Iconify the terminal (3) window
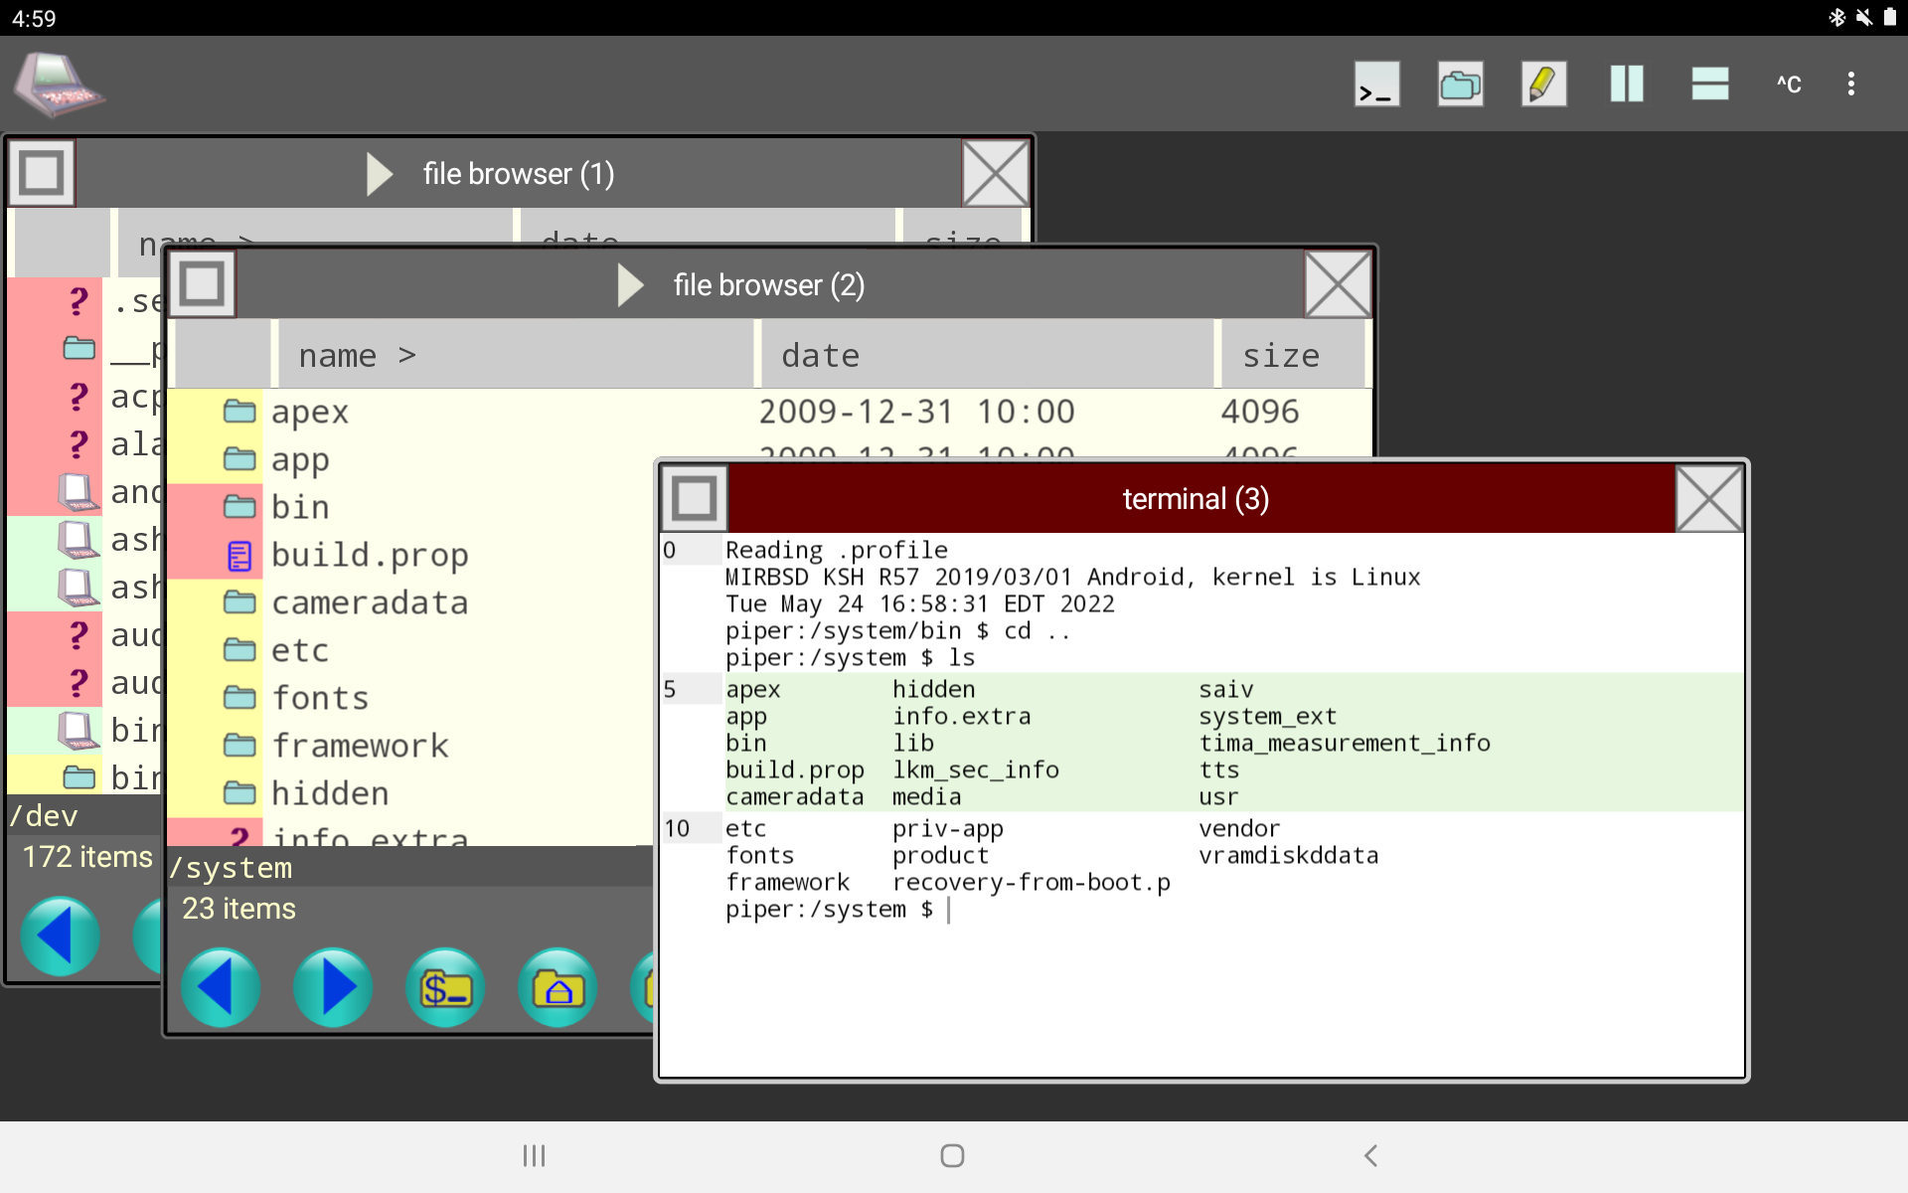 click(x=694, y=498)
